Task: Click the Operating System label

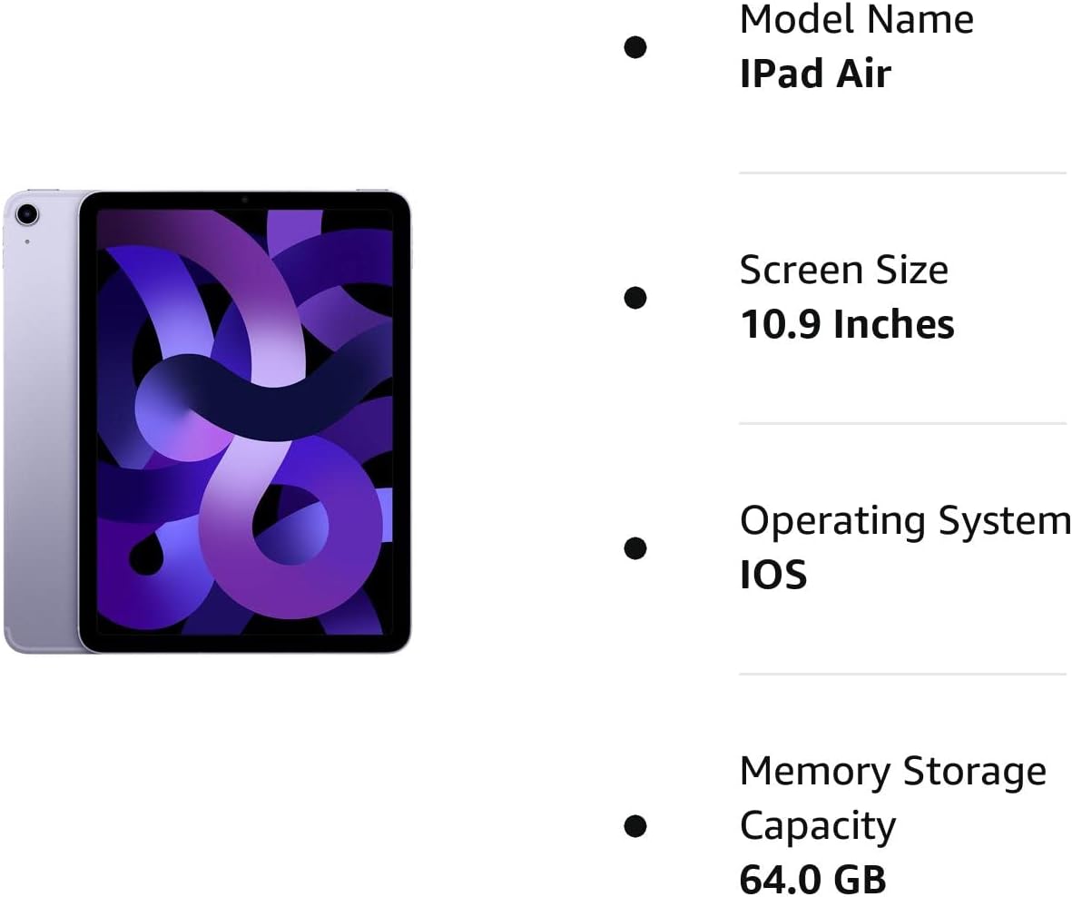Action: point(905,520)
